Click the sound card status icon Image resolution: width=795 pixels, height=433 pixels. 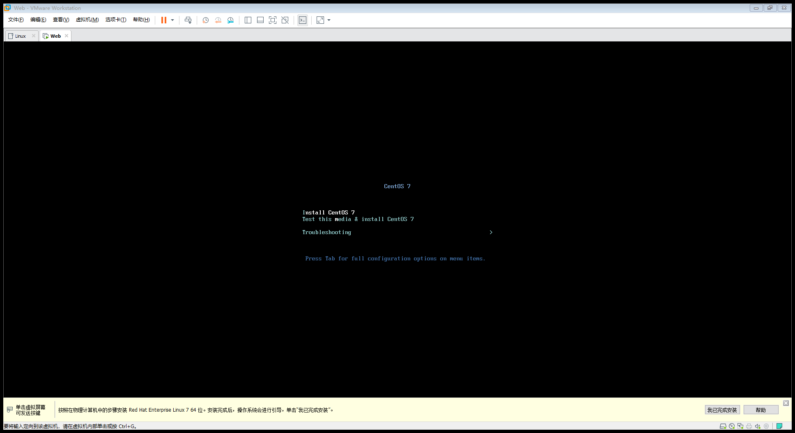click(x=758, y=426)
